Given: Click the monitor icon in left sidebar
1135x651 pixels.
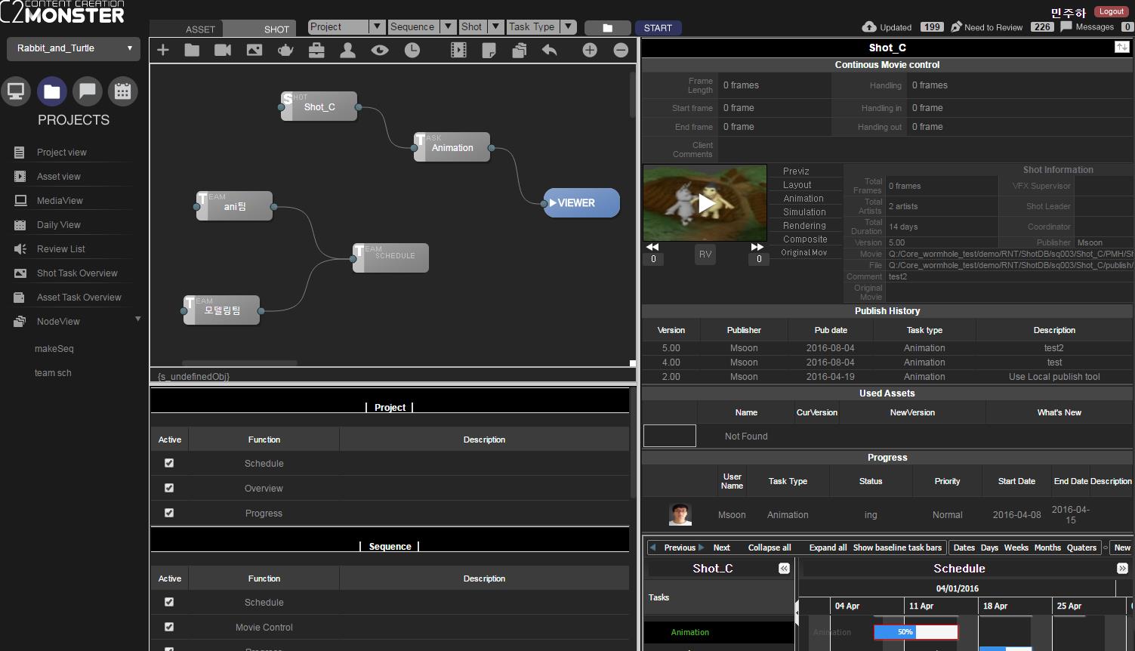Looking at the screenshot, I should 16,91.
